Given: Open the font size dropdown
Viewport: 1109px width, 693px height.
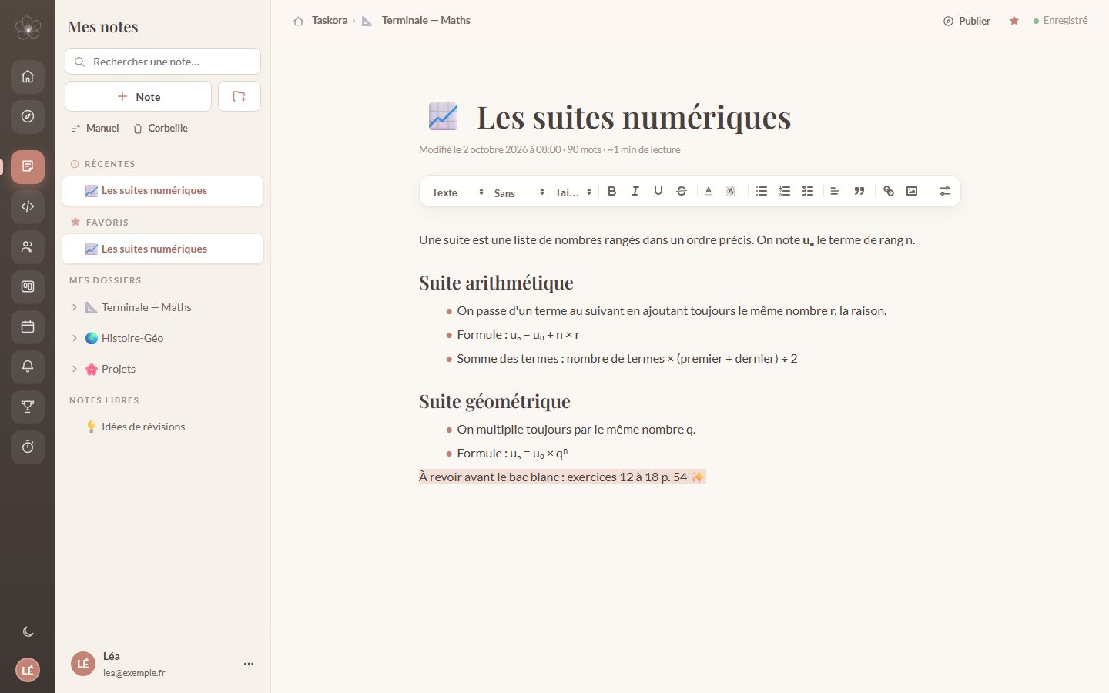Looking at the screenshot, I should click(574, 192).
